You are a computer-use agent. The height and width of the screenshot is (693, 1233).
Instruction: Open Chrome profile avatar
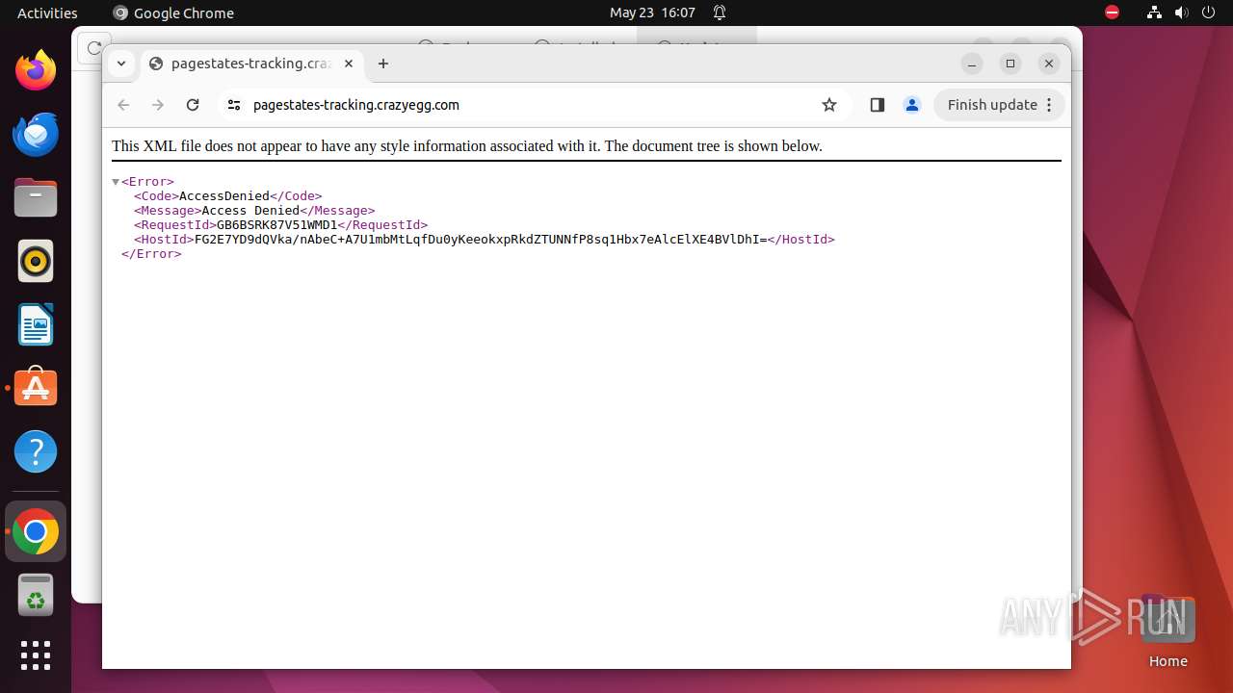pyautogui.click(x=912, y=105)
